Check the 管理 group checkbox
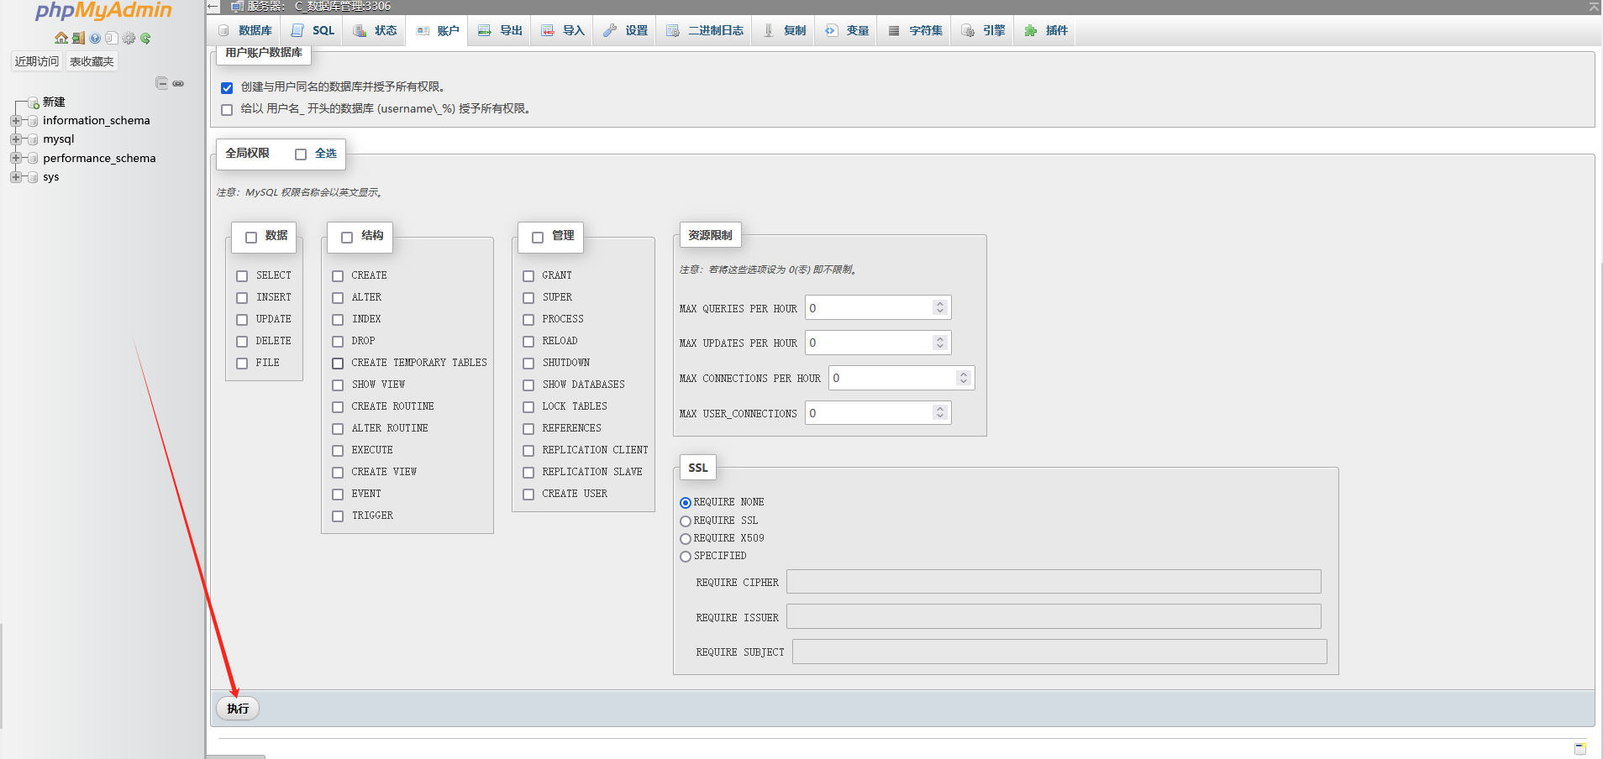 (x=538, y=237)
